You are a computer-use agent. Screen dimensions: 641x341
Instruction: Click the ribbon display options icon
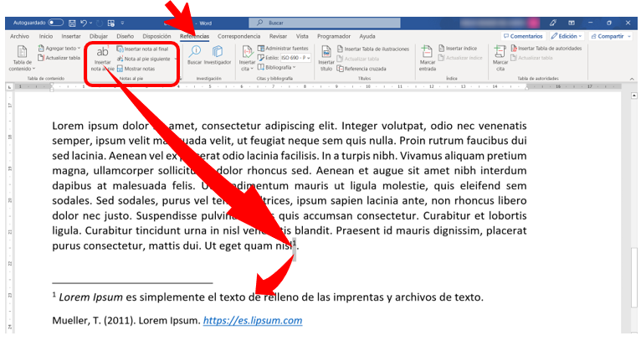[x=572, y=23]
